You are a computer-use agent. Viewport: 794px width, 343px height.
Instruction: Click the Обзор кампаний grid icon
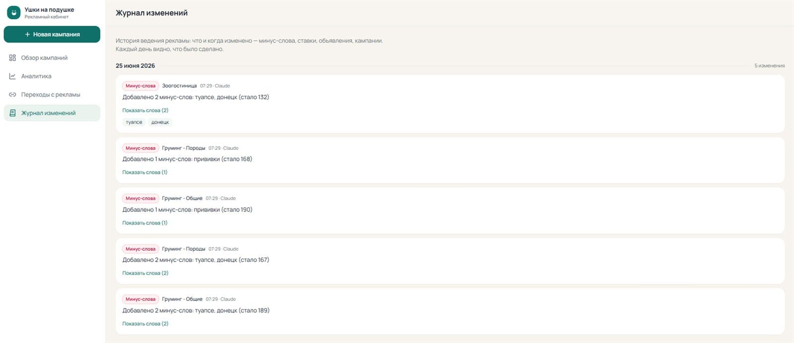(x=12, y=58)
